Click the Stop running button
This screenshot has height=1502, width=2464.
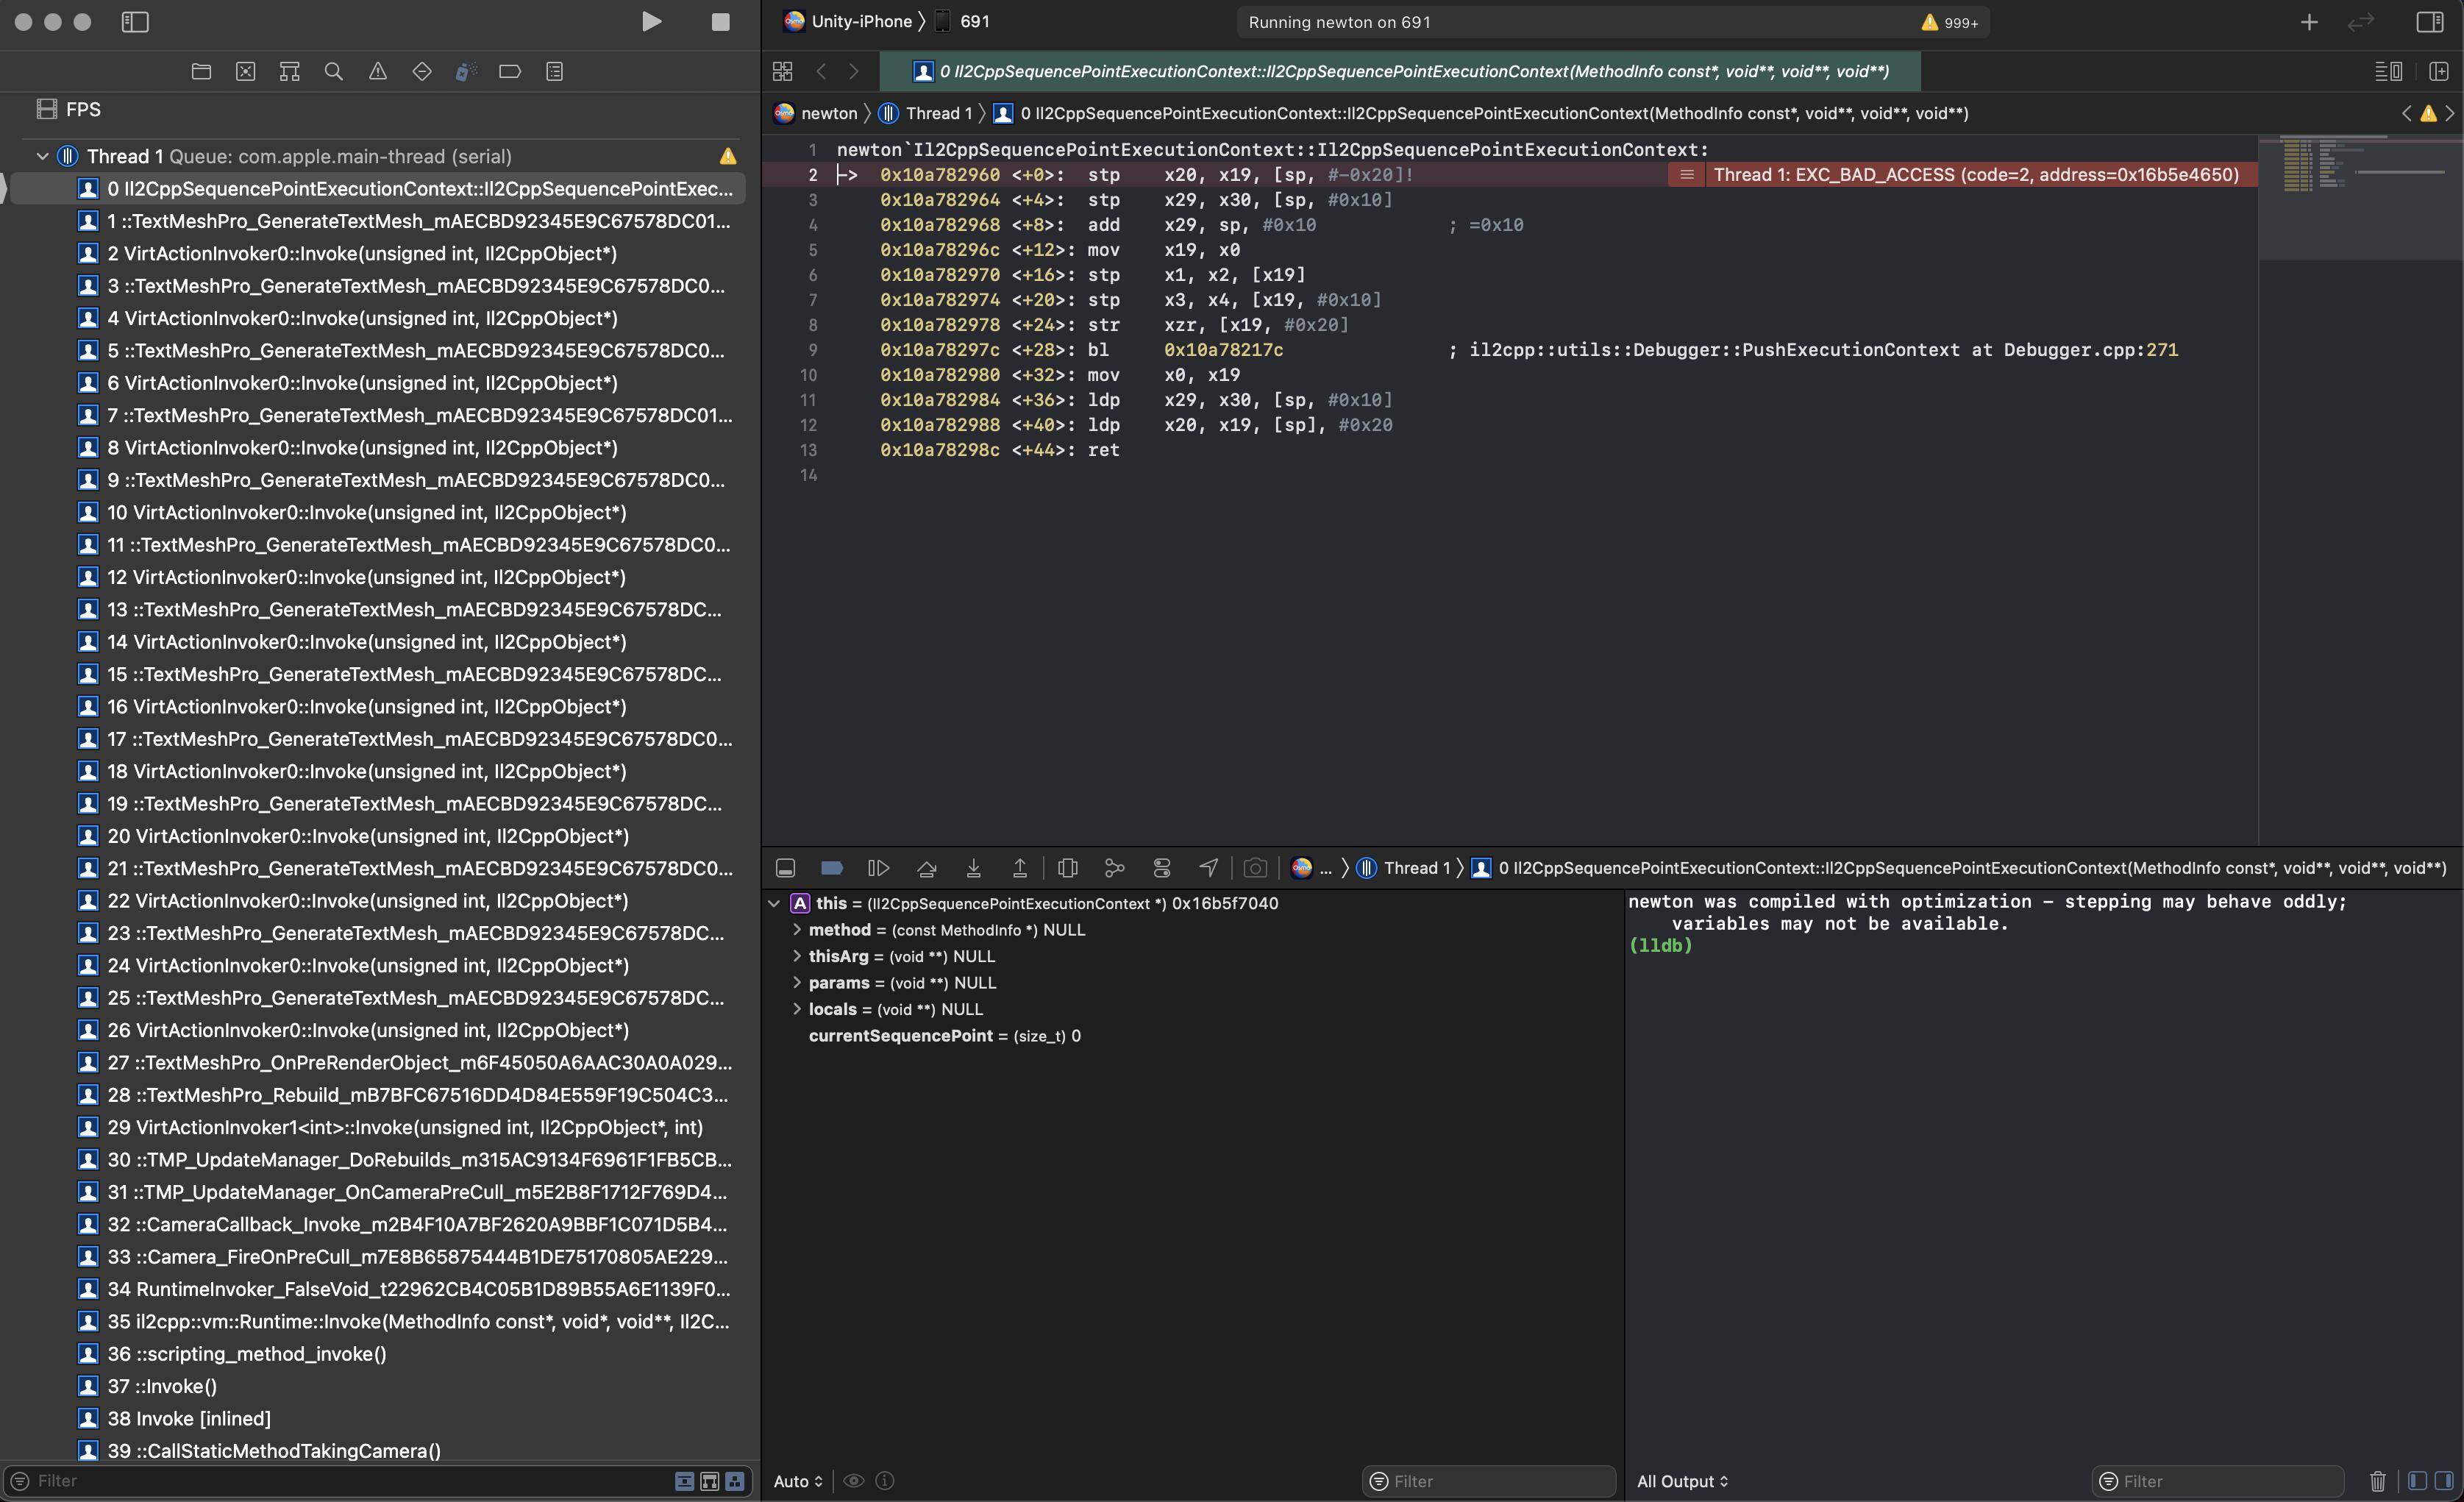click(x=720, y=22)
